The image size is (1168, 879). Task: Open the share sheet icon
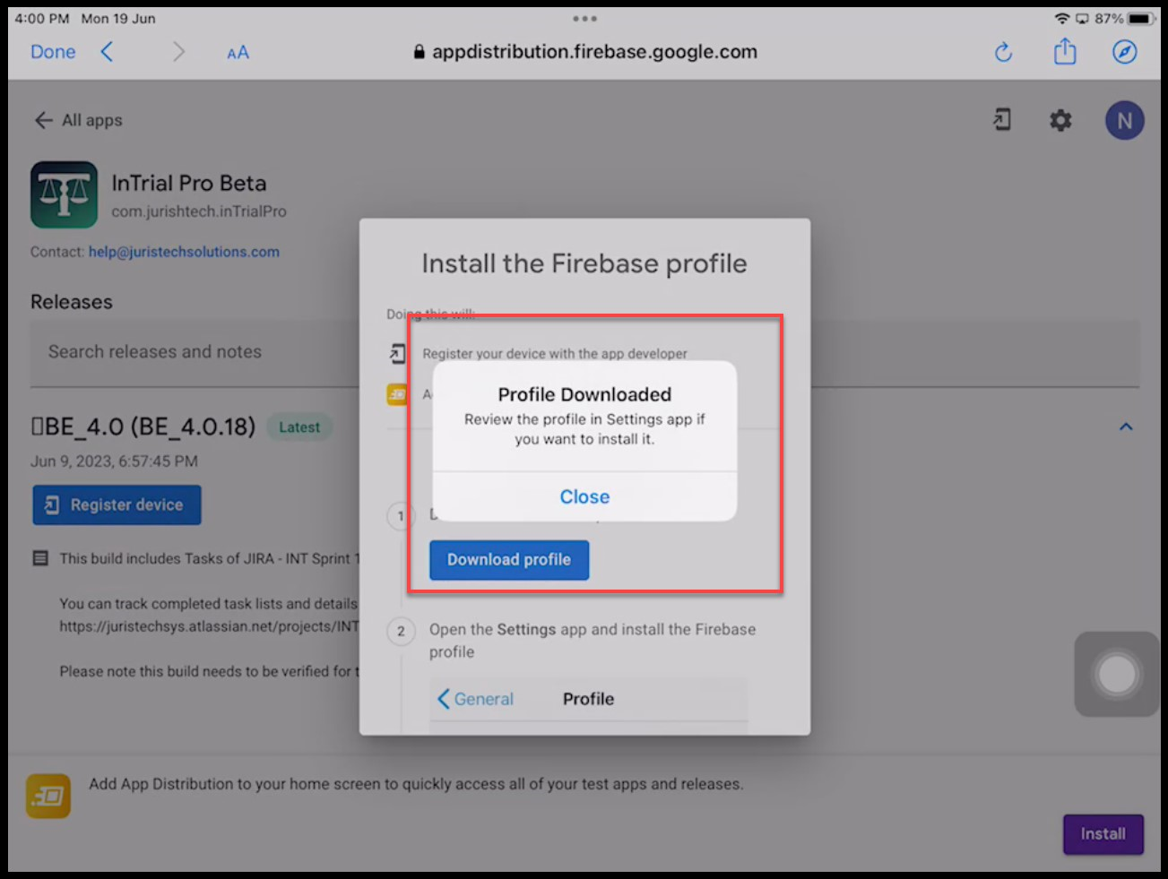[x=1064, y=52]
